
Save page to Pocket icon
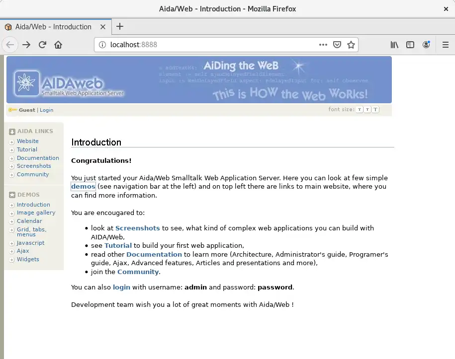point(337,45)
